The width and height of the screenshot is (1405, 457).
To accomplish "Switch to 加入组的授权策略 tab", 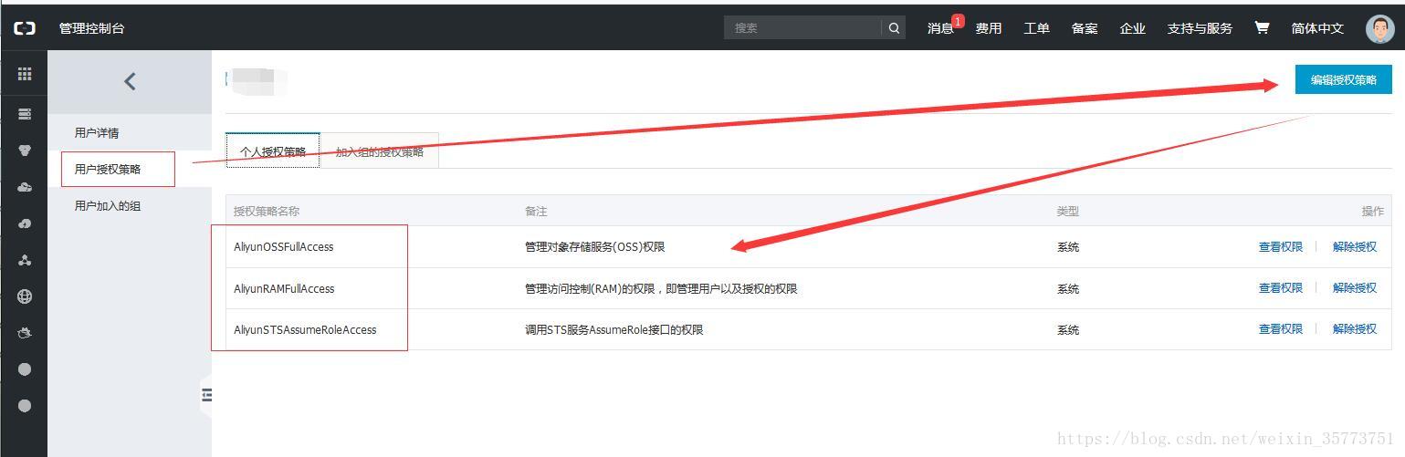I will [x=380, y=151].
